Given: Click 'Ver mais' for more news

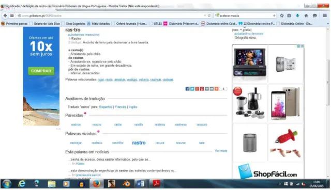Looking at the screenshot, I should point(221,151).
